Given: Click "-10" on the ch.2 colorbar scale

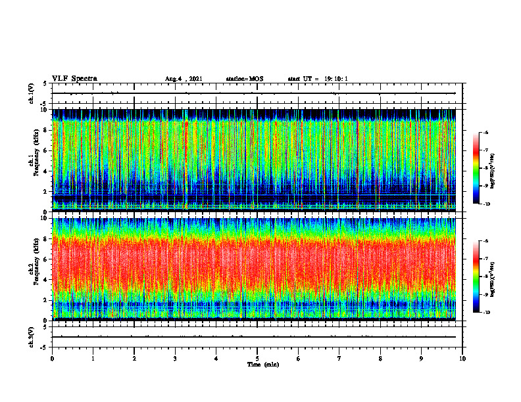Looking at the screenshot, I should (x=486, y=313).
